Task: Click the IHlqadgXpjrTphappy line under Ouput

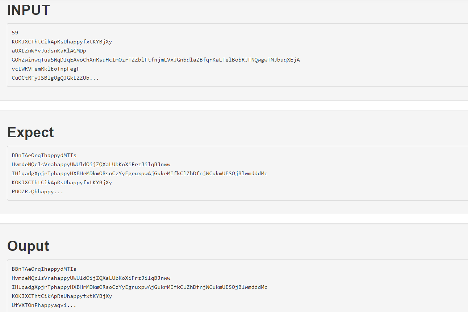Action: tap(139, 287)
